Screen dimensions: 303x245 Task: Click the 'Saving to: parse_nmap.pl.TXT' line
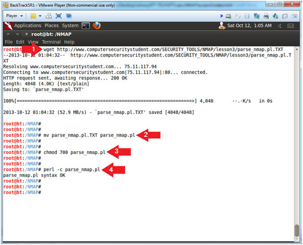(x=43, y=89)
